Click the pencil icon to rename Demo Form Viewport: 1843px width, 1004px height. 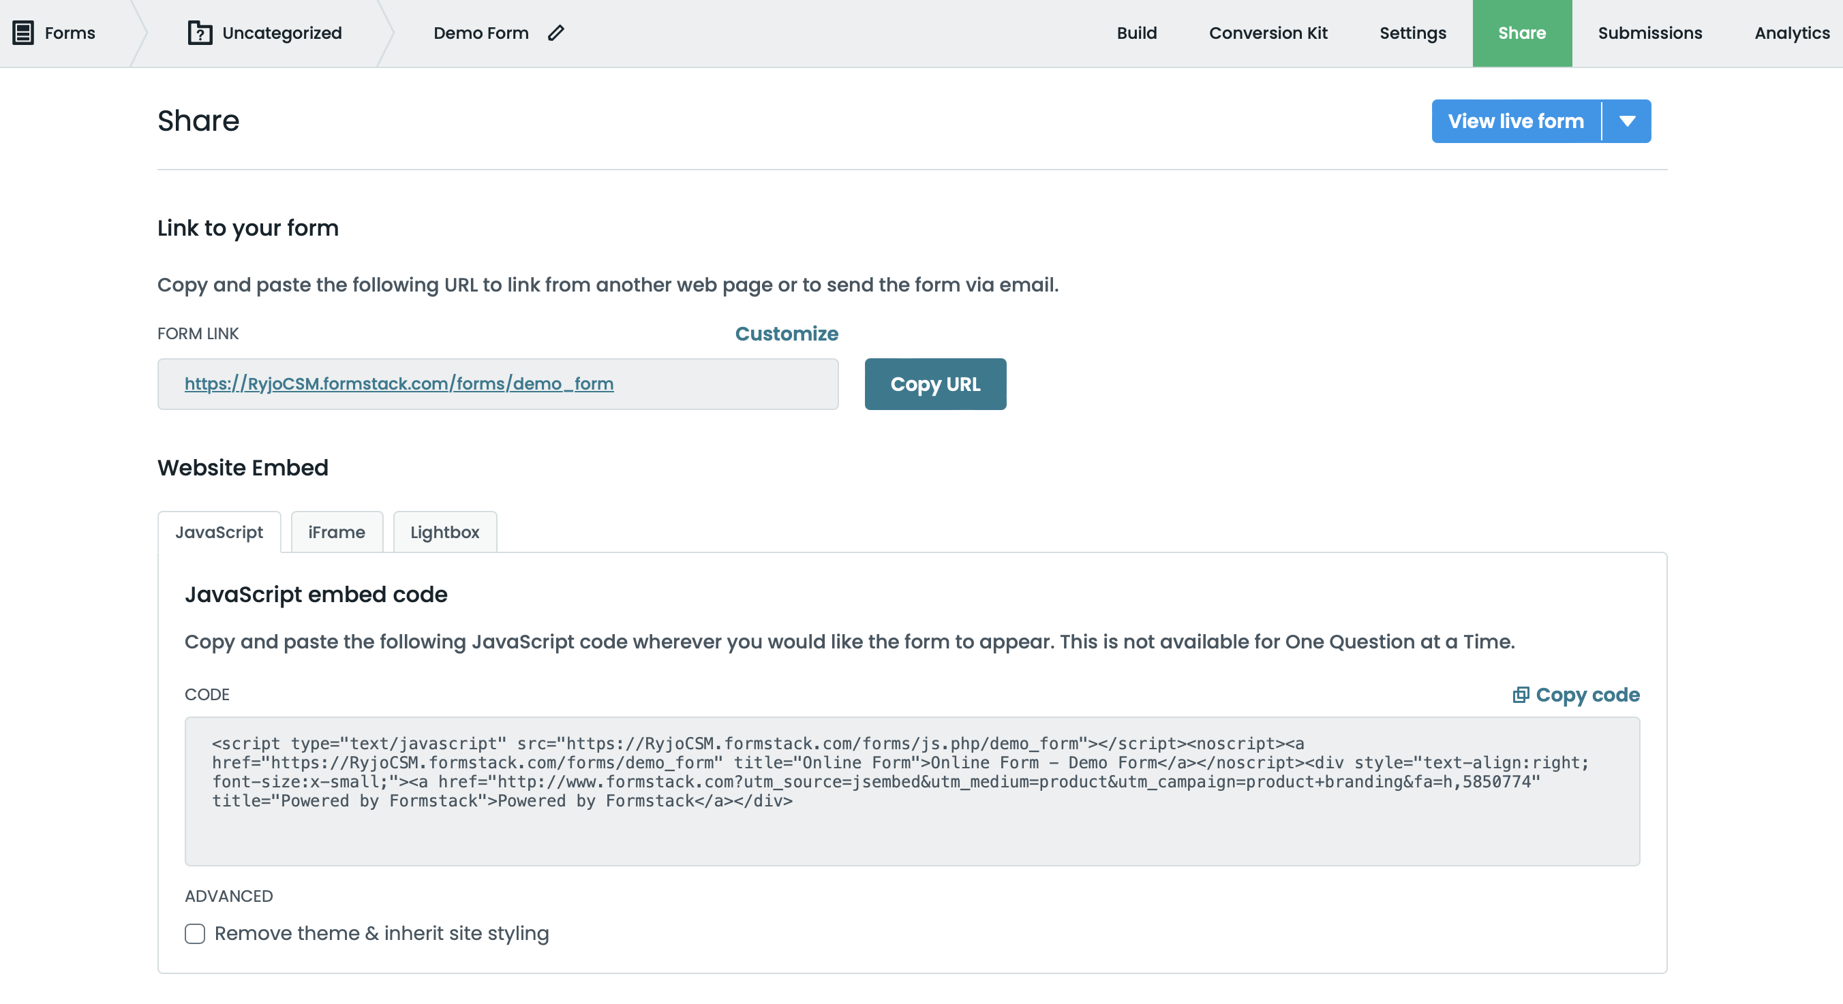[x=556, y=32]
